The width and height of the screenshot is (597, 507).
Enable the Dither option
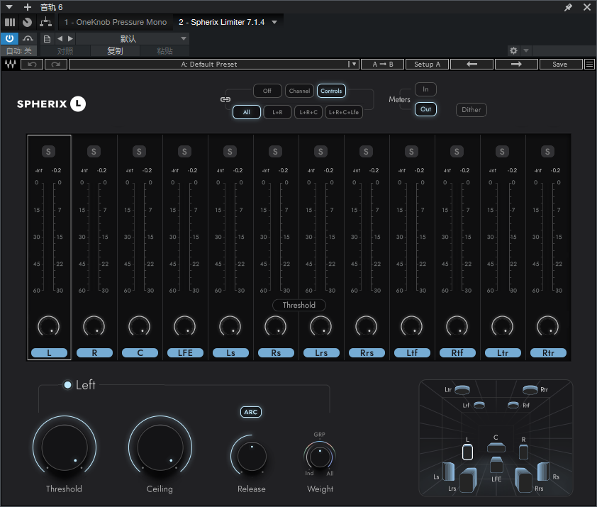[472, 110]
